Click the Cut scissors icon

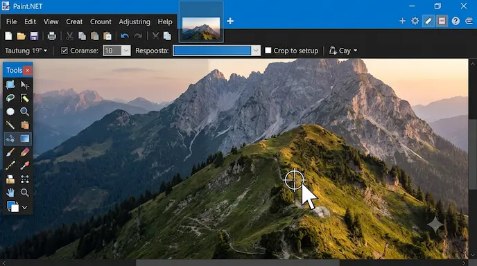tap(69, 36)
